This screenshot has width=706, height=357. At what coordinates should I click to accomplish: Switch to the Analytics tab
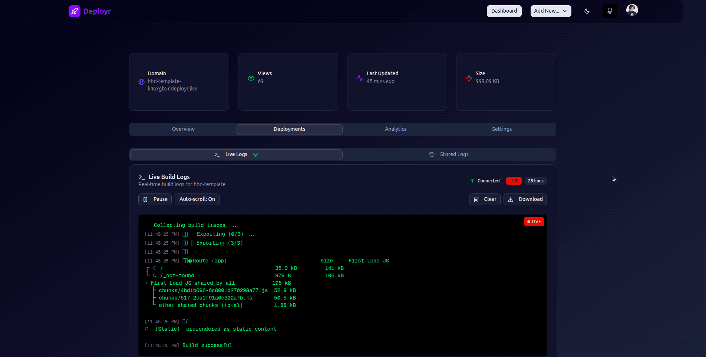pyautogui.click(x=395, y=129)
